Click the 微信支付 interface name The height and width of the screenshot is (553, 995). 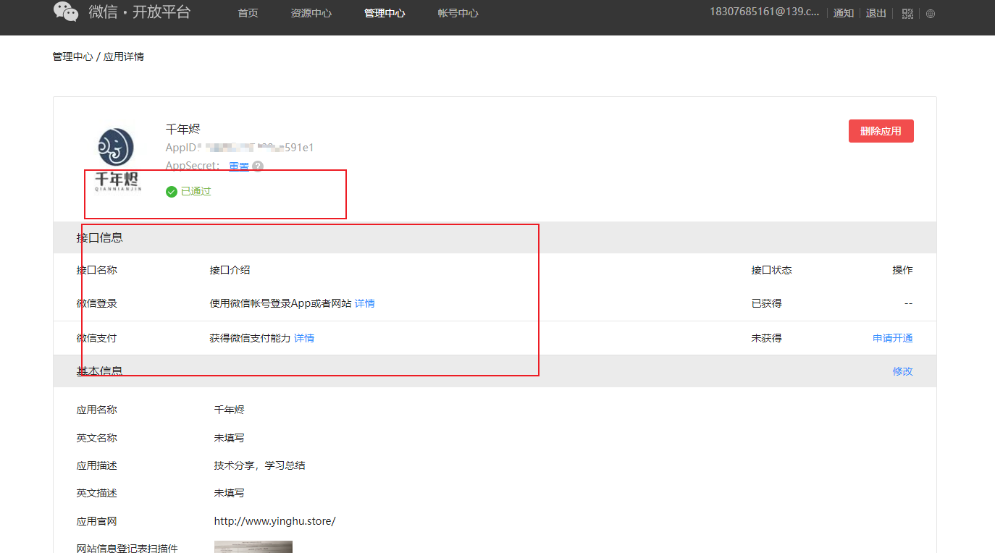click(96, 338)
